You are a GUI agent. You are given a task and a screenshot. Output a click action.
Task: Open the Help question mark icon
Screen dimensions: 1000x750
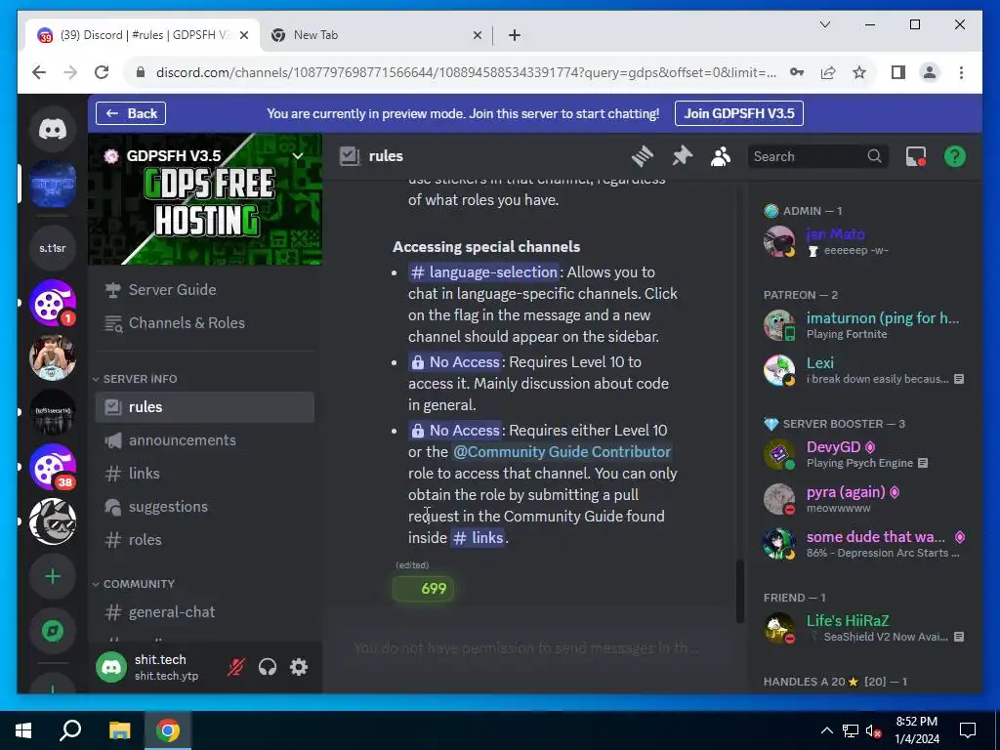point(955,156)
